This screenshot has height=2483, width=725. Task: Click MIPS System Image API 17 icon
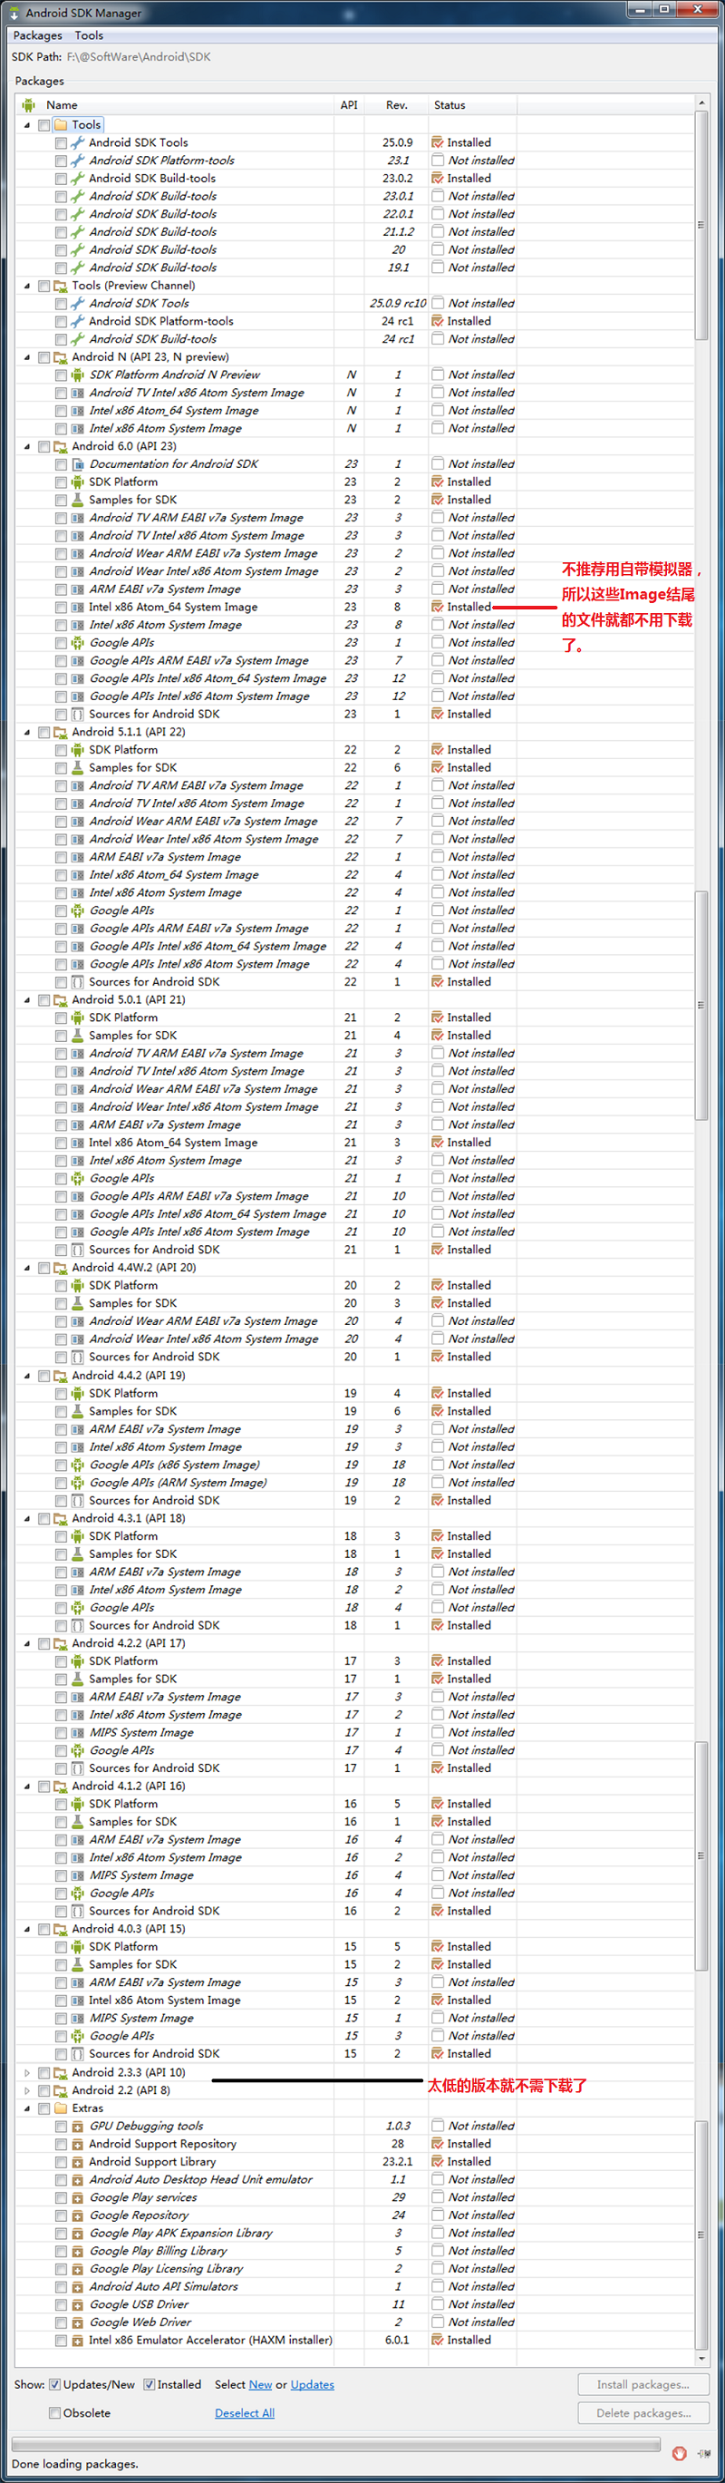coord(78,1732)
